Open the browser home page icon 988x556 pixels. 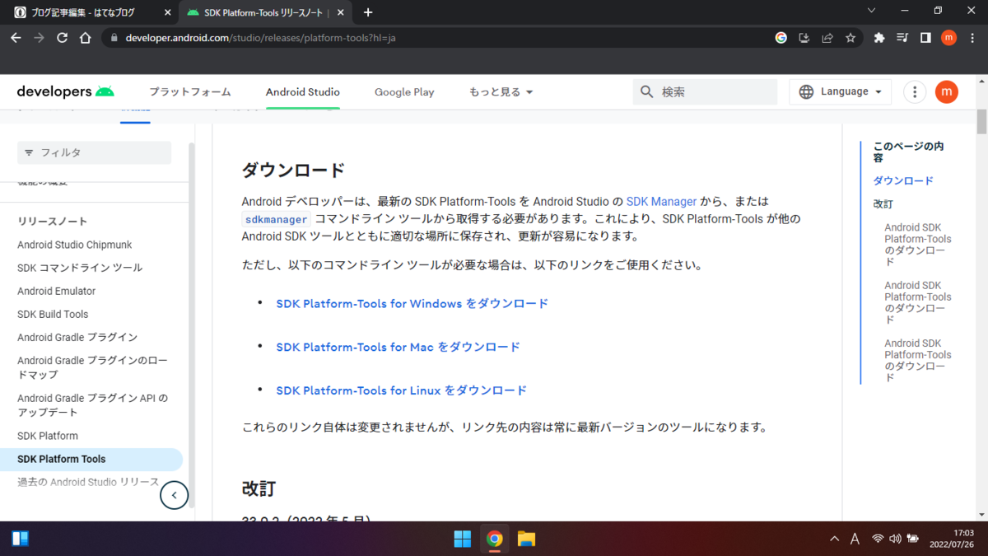[85, 38]
